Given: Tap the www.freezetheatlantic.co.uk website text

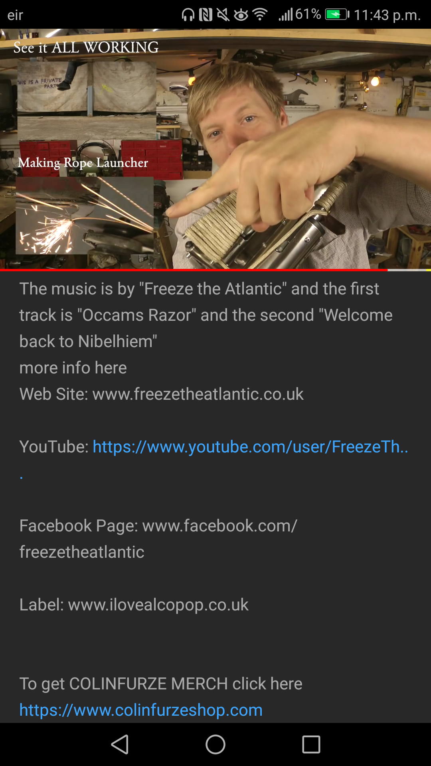Looking at the screenshot, I should tap(198, 394).
